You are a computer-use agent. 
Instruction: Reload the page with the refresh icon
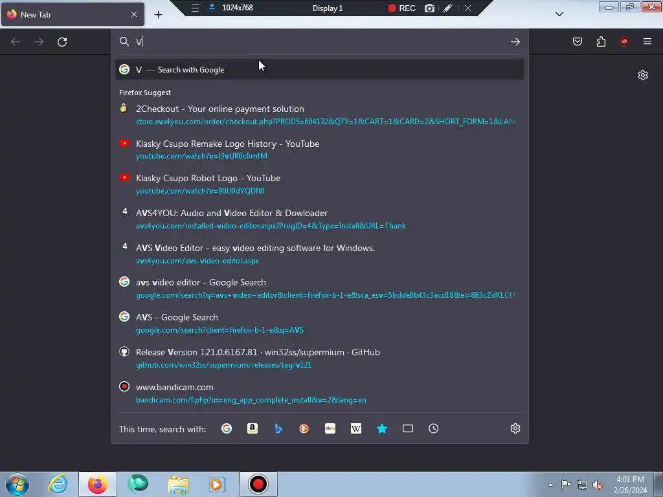[x=62, y=42]
